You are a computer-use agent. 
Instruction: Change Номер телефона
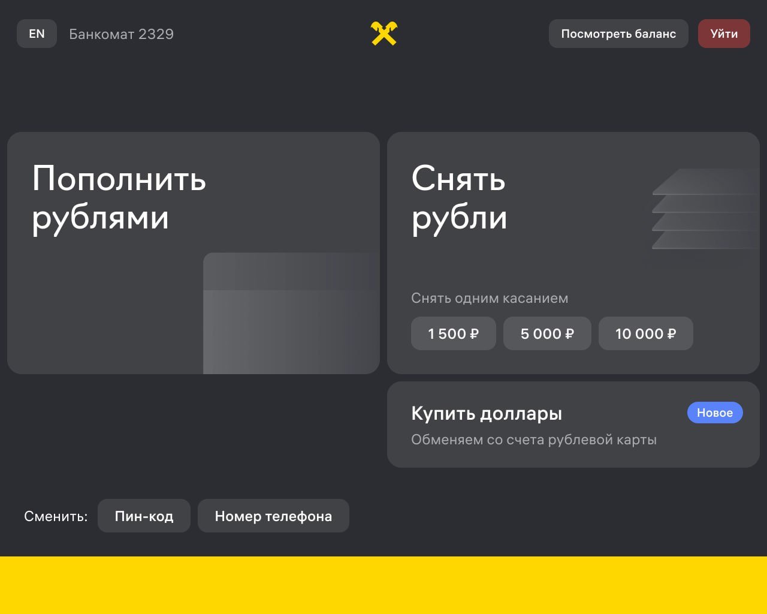[x=273, y=516]
